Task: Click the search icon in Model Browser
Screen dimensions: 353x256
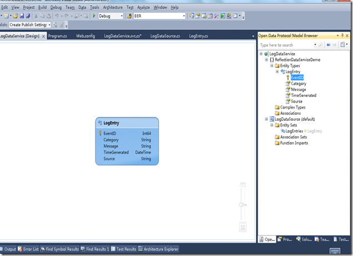Action: [321, 45]
